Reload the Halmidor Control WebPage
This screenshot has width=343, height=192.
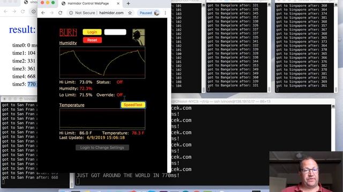61,13
